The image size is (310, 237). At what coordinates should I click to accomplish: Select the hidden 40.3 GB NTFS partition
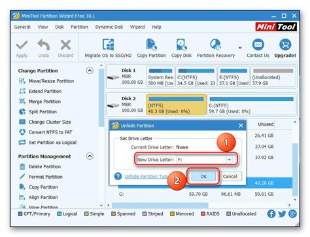click(x=177, y=105)
